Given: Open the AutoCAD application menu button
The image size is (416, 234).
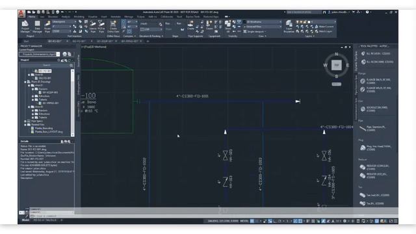Looking at the screenshot, I should click(x=21, y=14).
